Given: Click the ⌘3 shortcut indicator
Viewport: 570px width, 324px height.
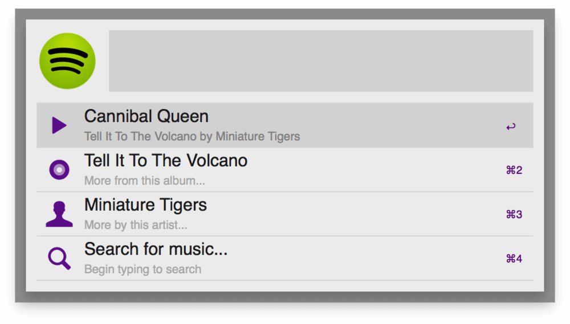Looking at the screenshot, I should point(514,214).
